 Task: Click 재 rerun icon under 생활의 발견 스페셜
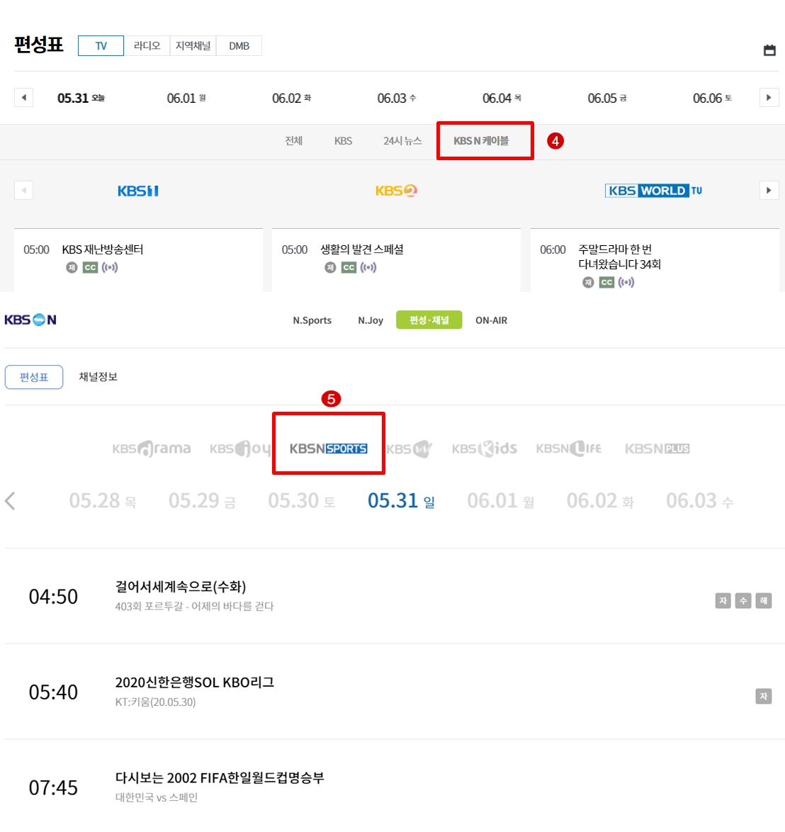tap(330, 267)
